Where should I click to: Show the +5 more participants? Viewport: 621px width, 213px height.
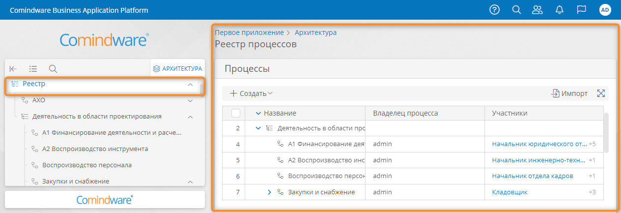(592, 144)
